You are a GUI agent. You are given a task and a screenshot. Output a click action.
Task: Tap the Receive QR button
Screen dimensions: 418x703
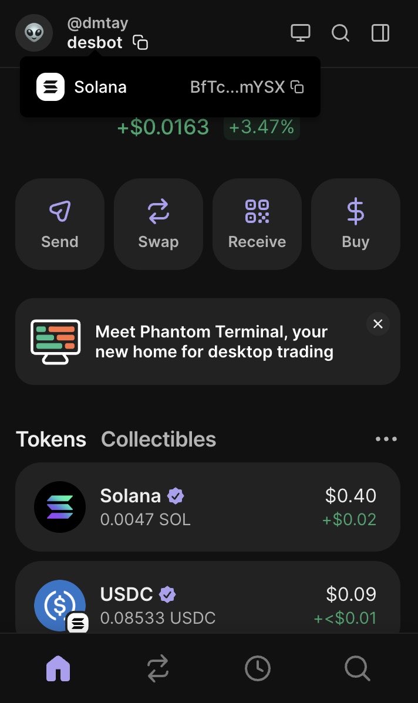pos(257,224)
